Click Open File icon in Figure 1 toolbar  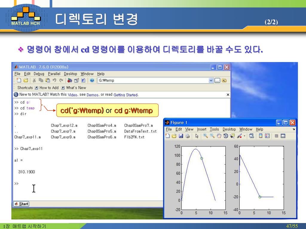pyautogui.click(x=174, y=136)
